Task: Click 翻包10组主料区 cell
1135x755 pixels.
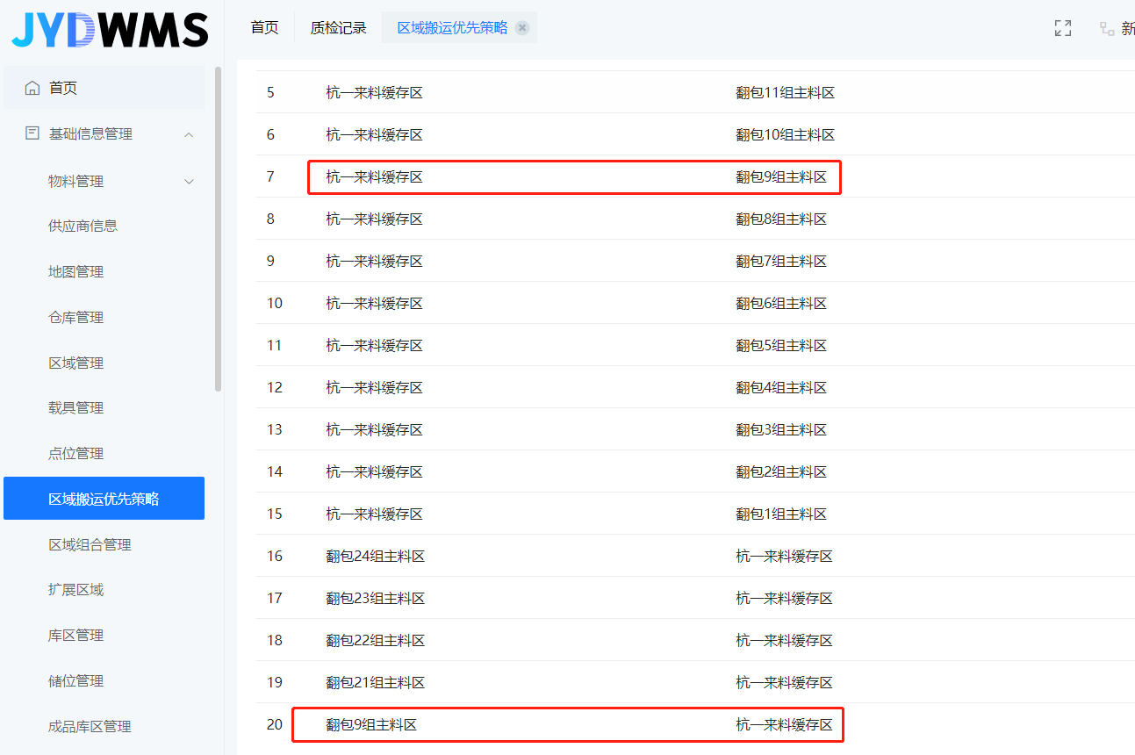Action: [785, 134]
